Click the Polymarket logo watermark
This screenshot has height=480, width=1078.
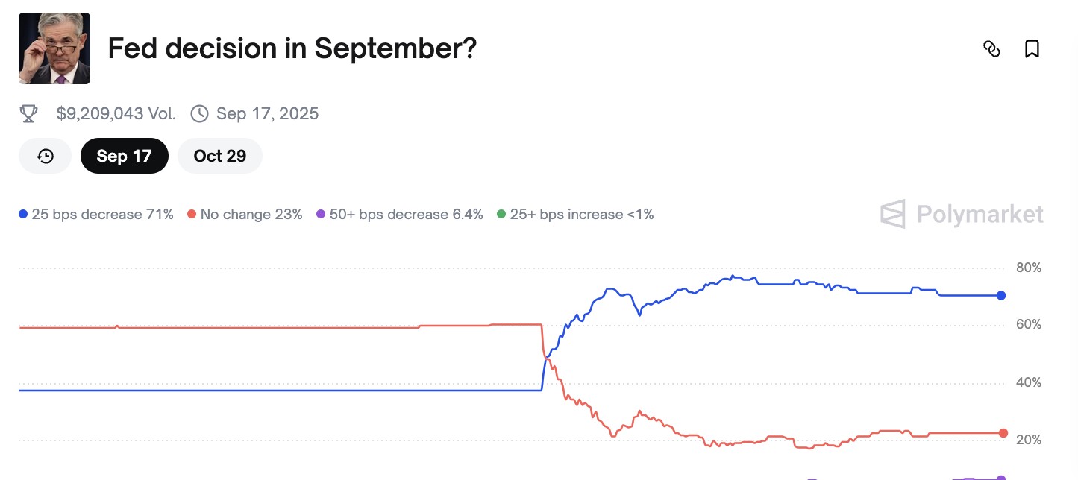(x=962, y=214)
